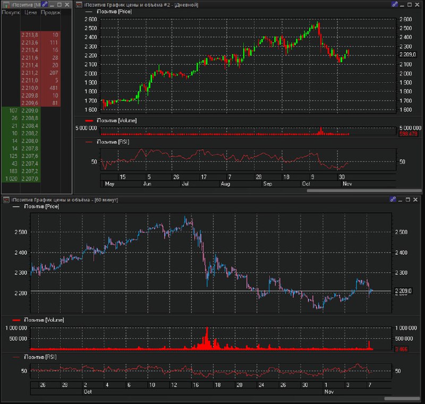Viewport: 425px width, 404px height.
Task: Click the Покупка column header in the order book
Action: coord(11,12)
